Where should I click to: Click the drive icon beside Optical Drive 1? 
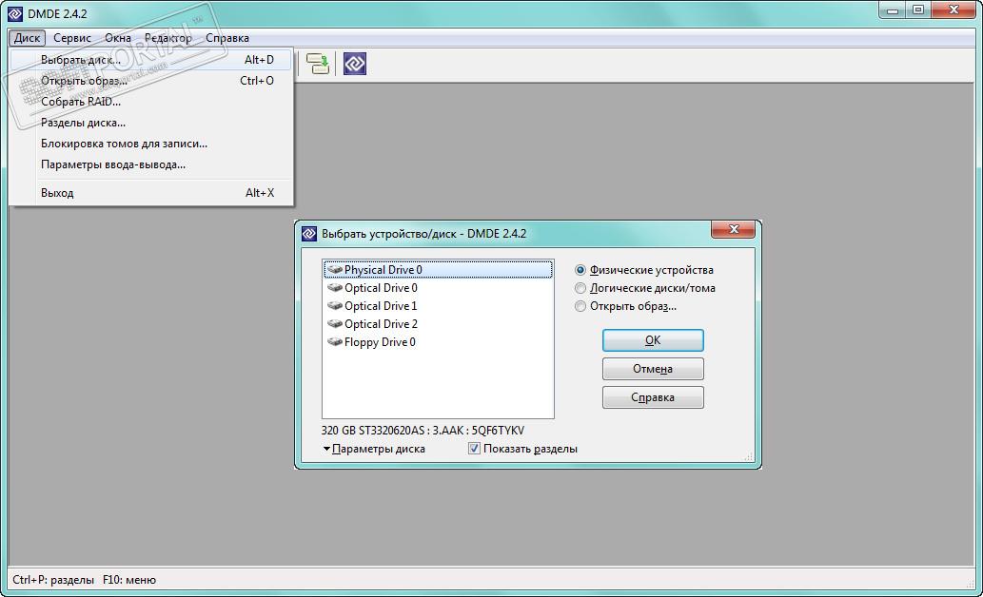coord(335,306)
